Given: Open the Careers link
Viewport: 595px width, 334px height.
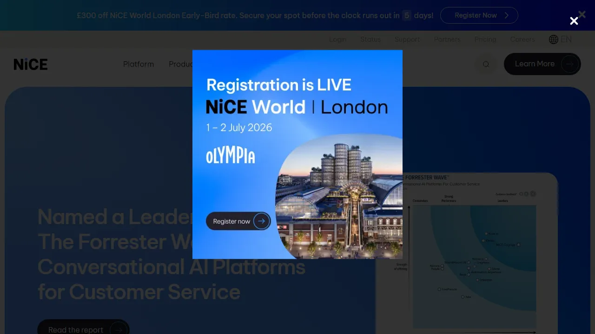Looking at the screenshot, I should (x=522, y=39).
